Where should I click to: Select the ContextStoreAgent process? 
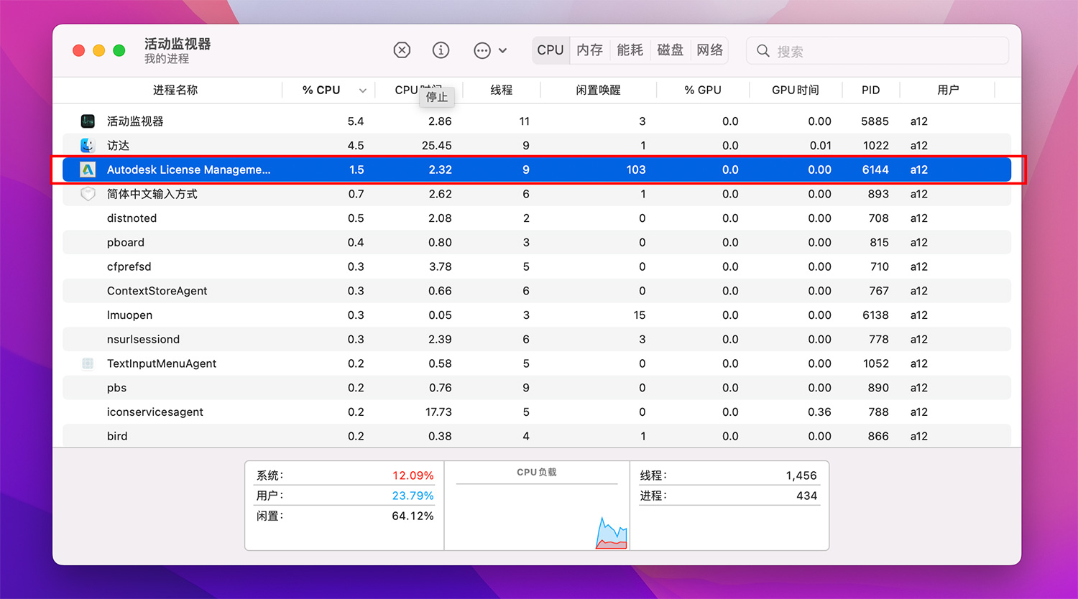(x=537, y=291)
